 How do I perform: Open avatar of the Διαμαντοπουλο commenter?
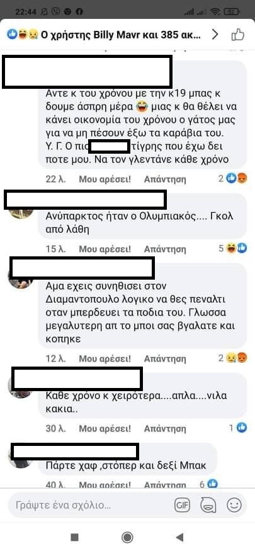pyautogui.click(x=20, y=278)
